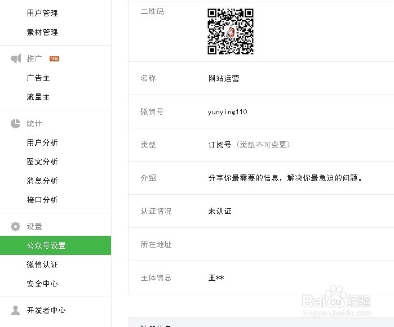Viewport: 394px width, 327px height.
Task: Click the person icon beside 开发者中心
Action: pyautogui.click(x=16, y=310)
